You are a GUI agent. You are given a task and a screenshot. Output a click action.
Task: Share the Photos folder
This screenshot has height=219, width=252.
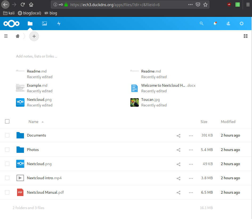coord(178,150)
